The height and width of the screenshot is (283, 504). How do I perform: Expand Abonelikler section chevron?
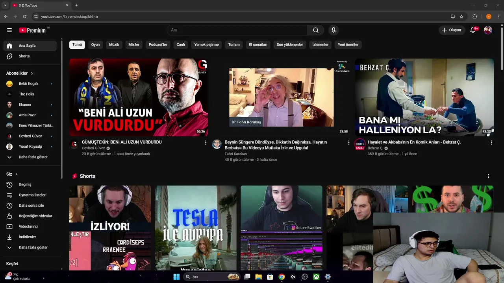(32, 74)
